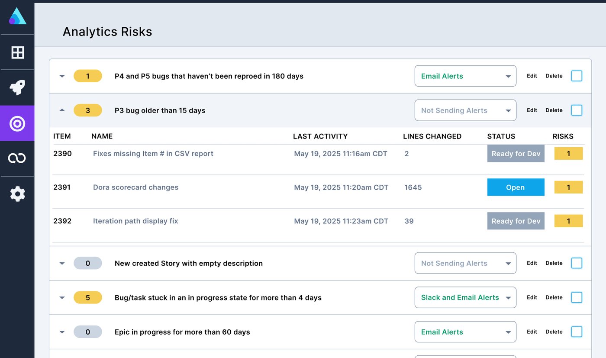Image resolution: width=606 pixels, height=358 pixels.
Task: Open Not Sending Alerts dropdown for P3 bug row
Action: pyautogui.click(x=465, y=110)
